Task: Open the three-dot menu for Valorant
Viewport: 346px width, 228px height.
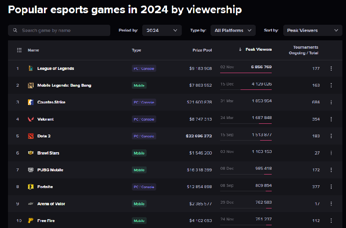Action: (331, 119)
